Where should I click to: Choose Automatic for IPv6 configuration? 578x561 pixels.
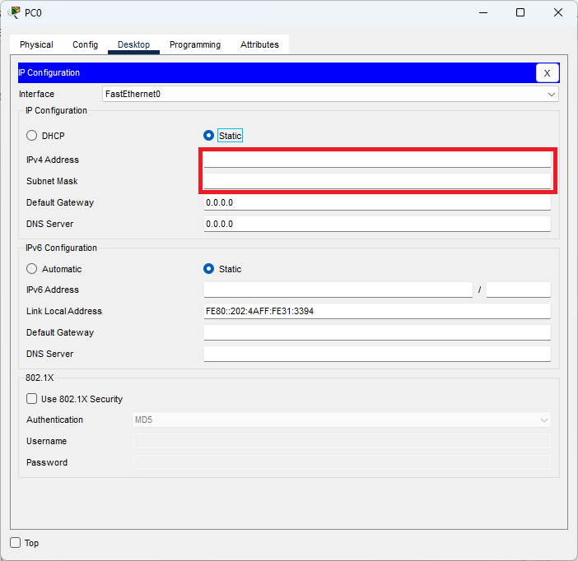coord(32,269)
